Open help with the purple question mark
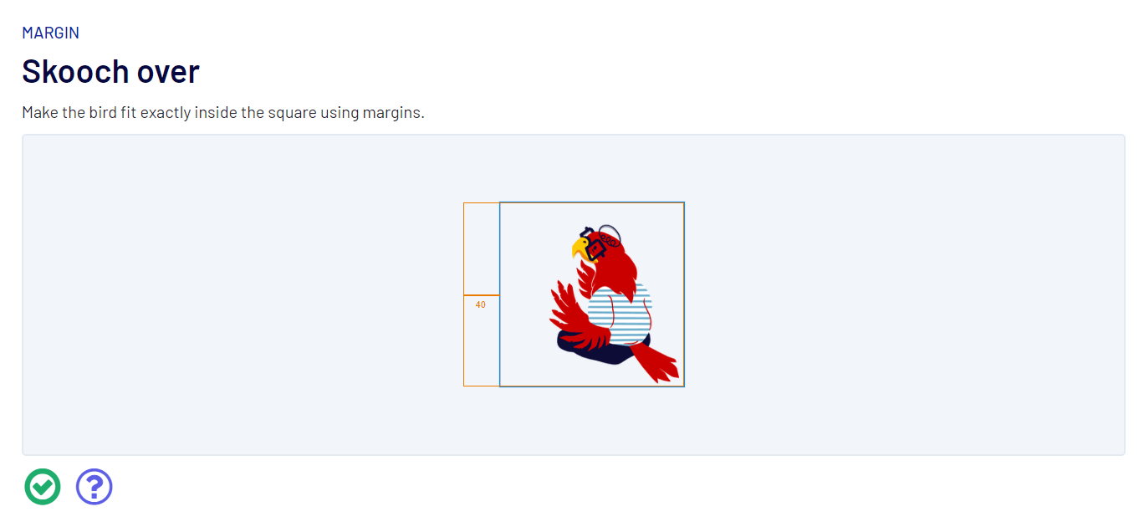Viewport: 1144px width, 522px height. pyautogui.click(x=94, y=486)
